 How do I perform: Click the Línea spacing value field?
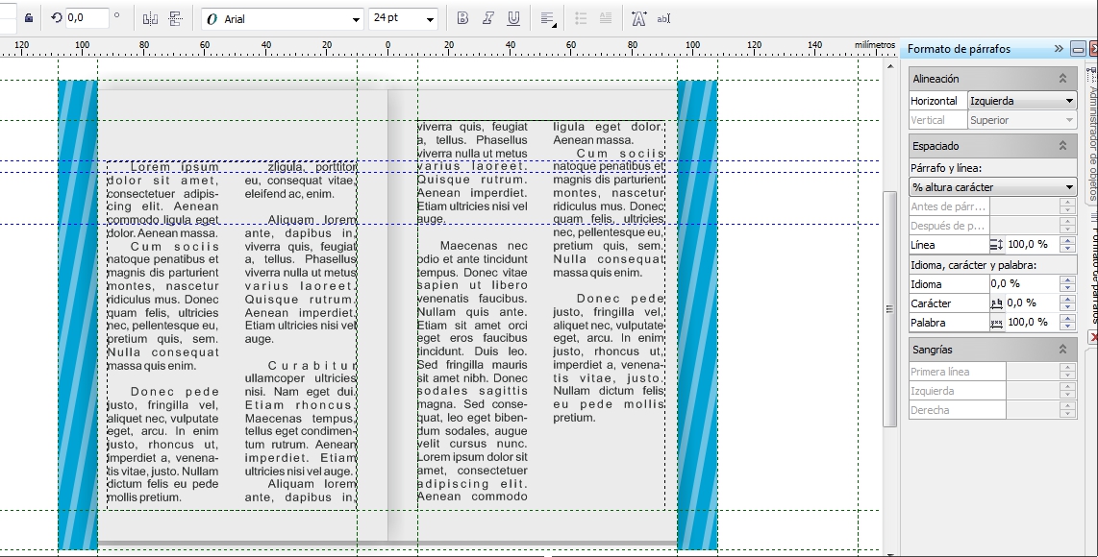(1031, 245)
